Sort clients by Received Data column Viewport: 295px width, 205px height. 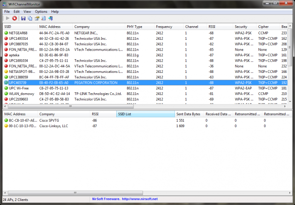point(219,114)
